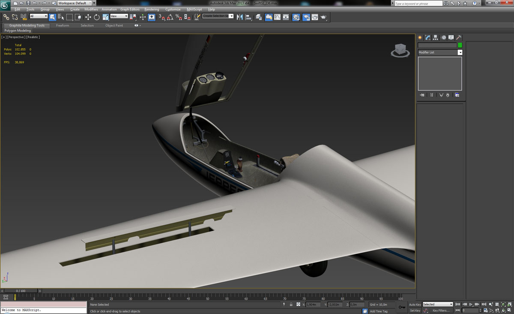The width and height of the screenshot is (514, 314).
Task: Click the Mirror tool icon
Action: (239, 17)
